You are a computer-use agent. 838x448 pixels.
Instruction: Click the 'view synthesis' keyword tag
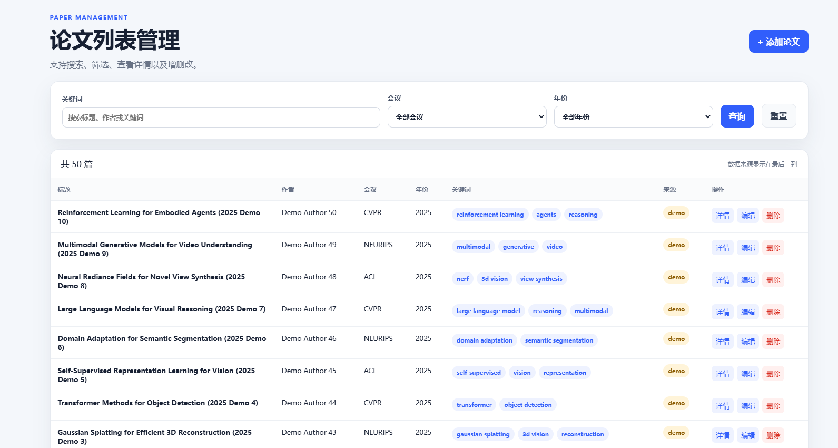pyautogui.click(x=541, y=279)
